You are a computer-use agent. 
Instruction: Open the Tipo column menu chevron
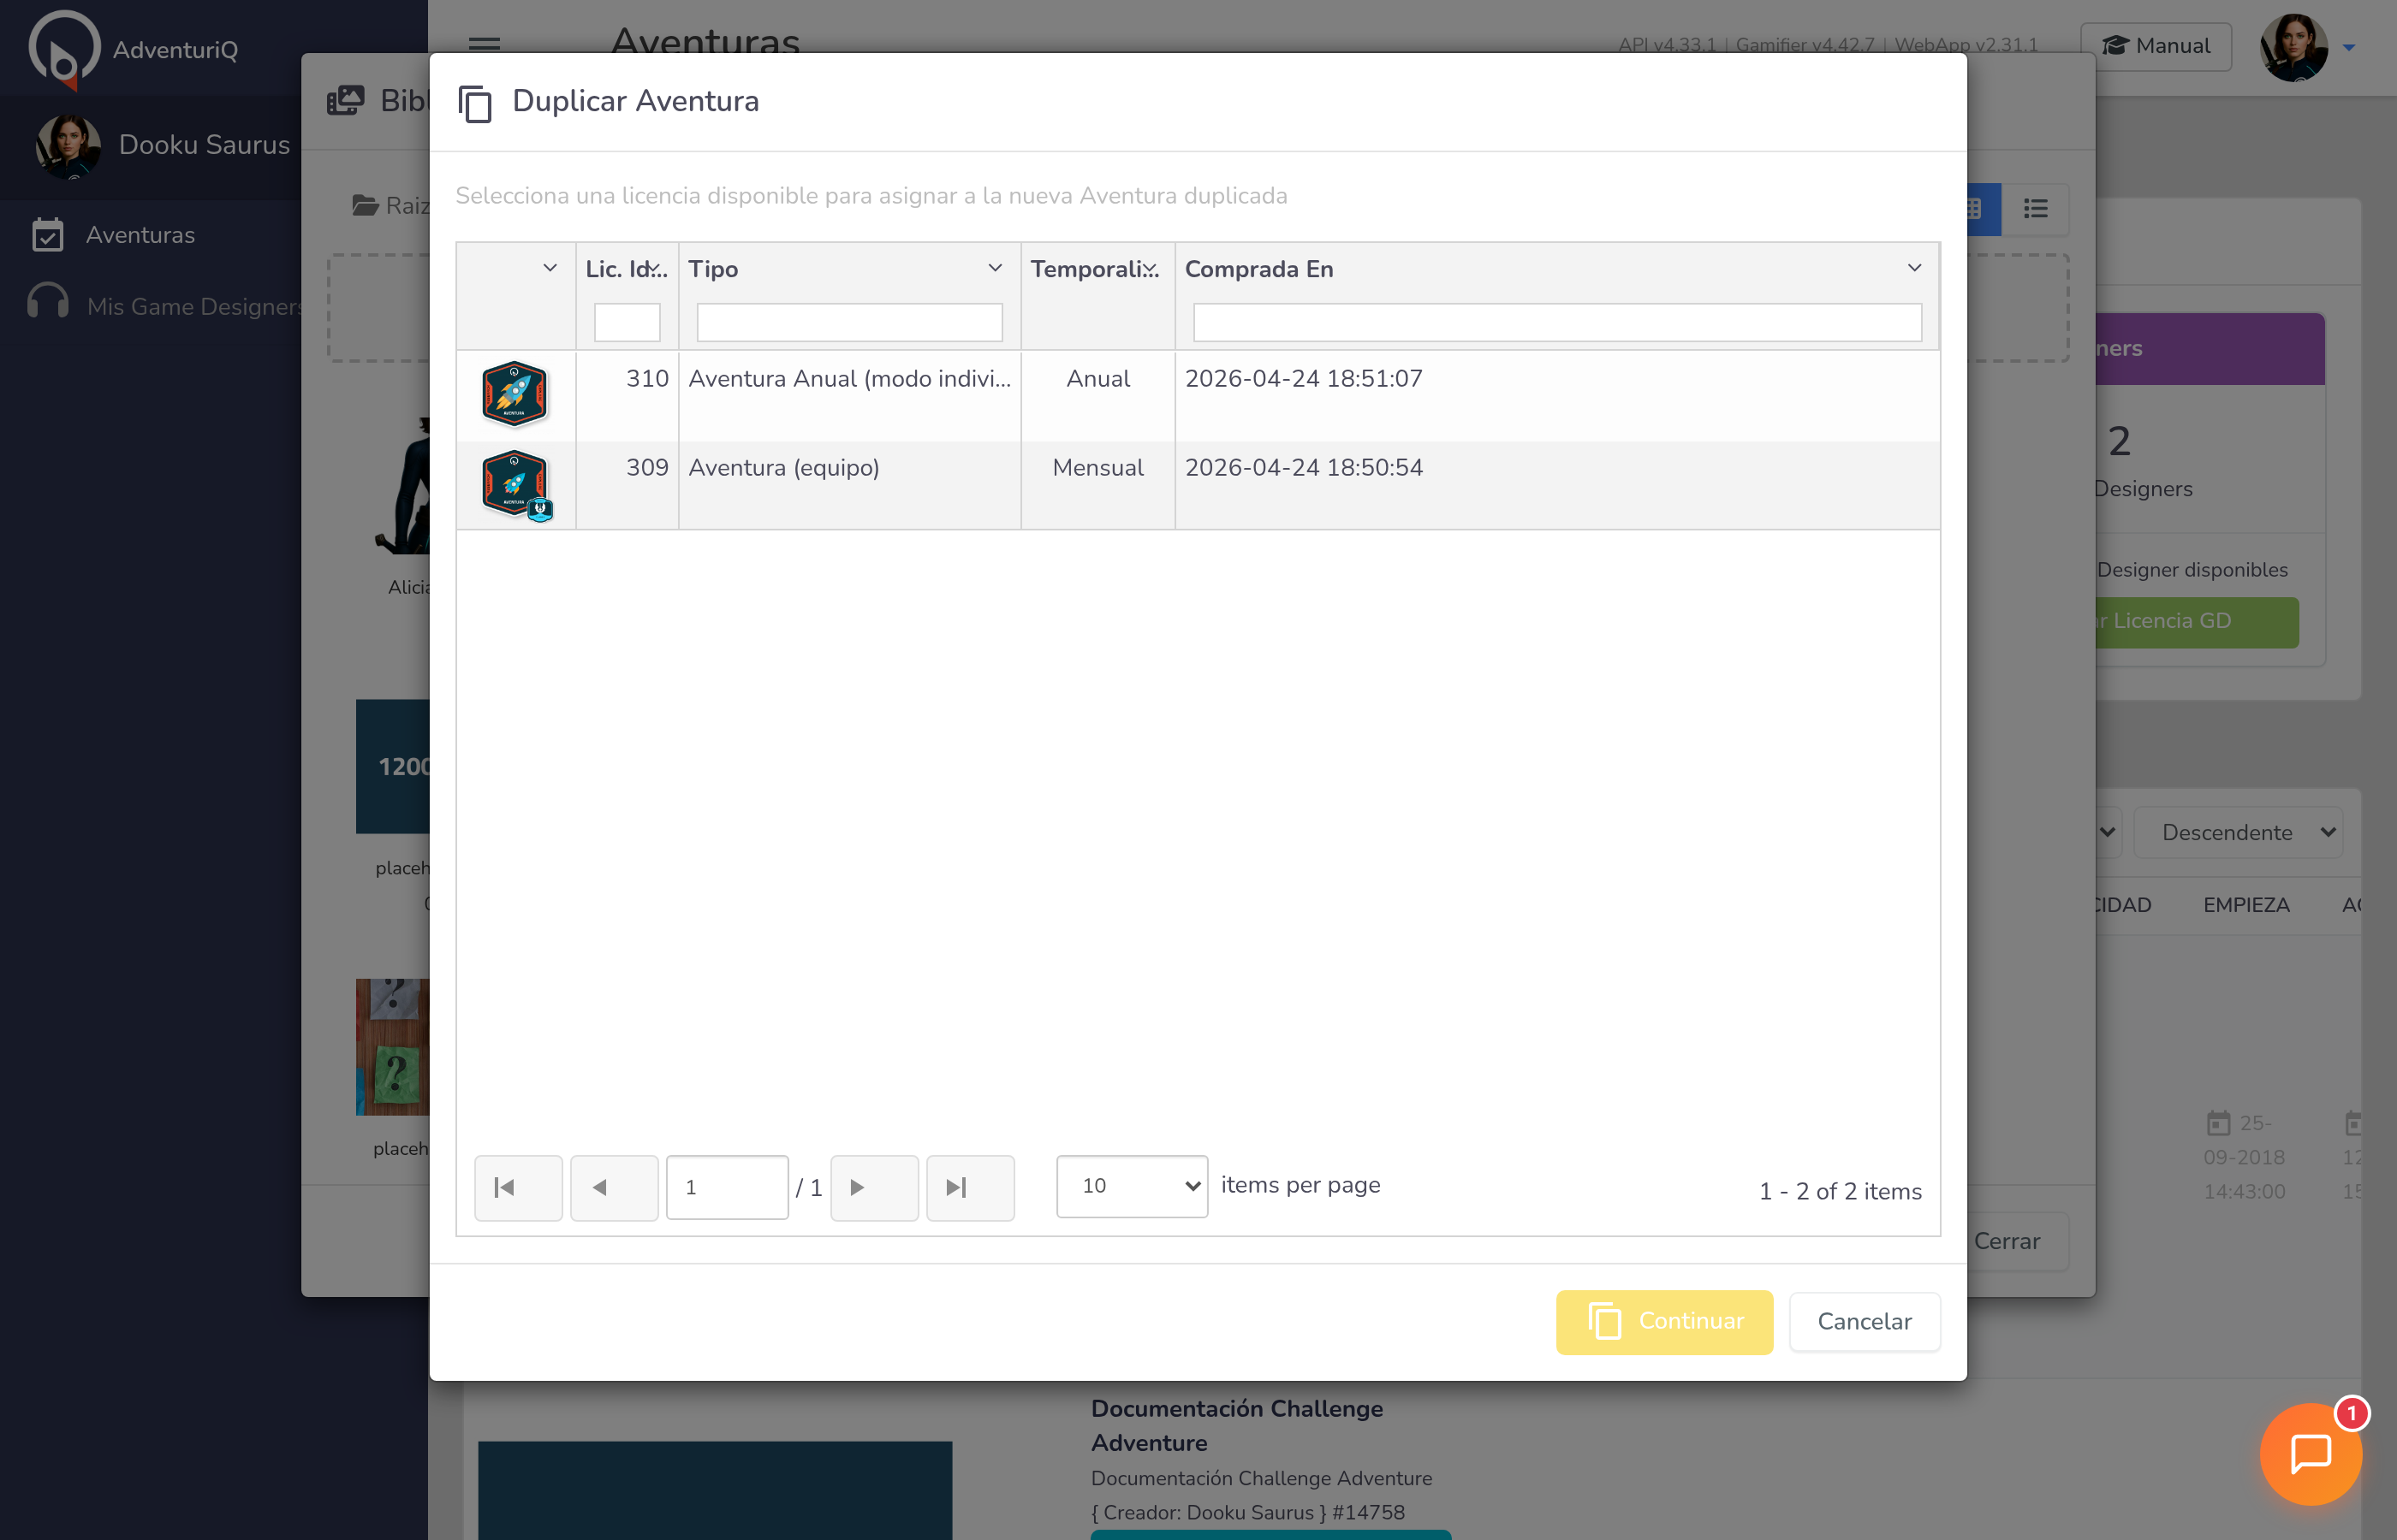point(996,268)
